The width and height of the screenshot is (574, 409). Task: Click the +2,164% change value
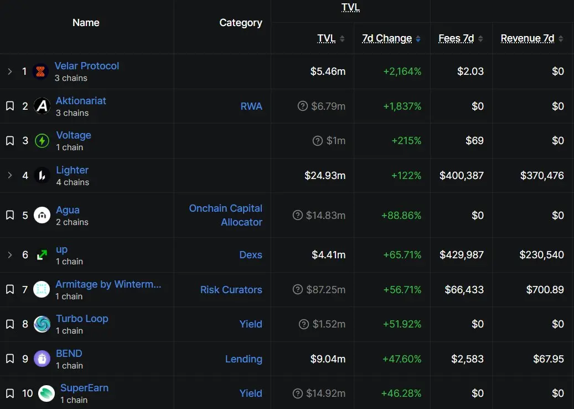[x=402, y=71]
